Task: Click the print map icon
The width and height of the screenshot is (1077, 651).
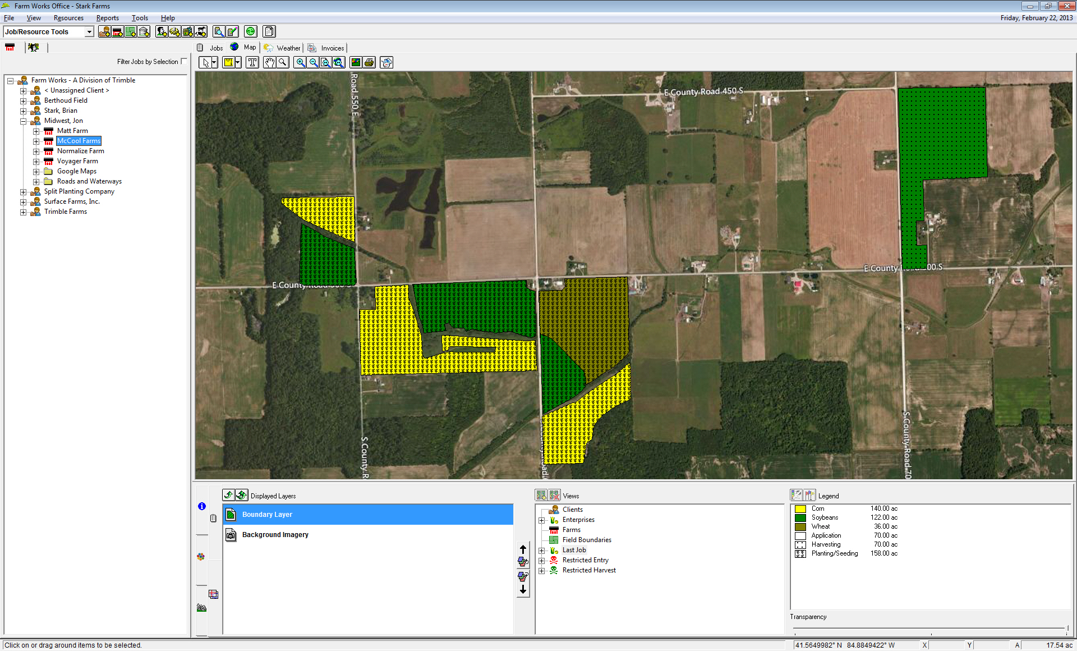Action: coord(369,62)
